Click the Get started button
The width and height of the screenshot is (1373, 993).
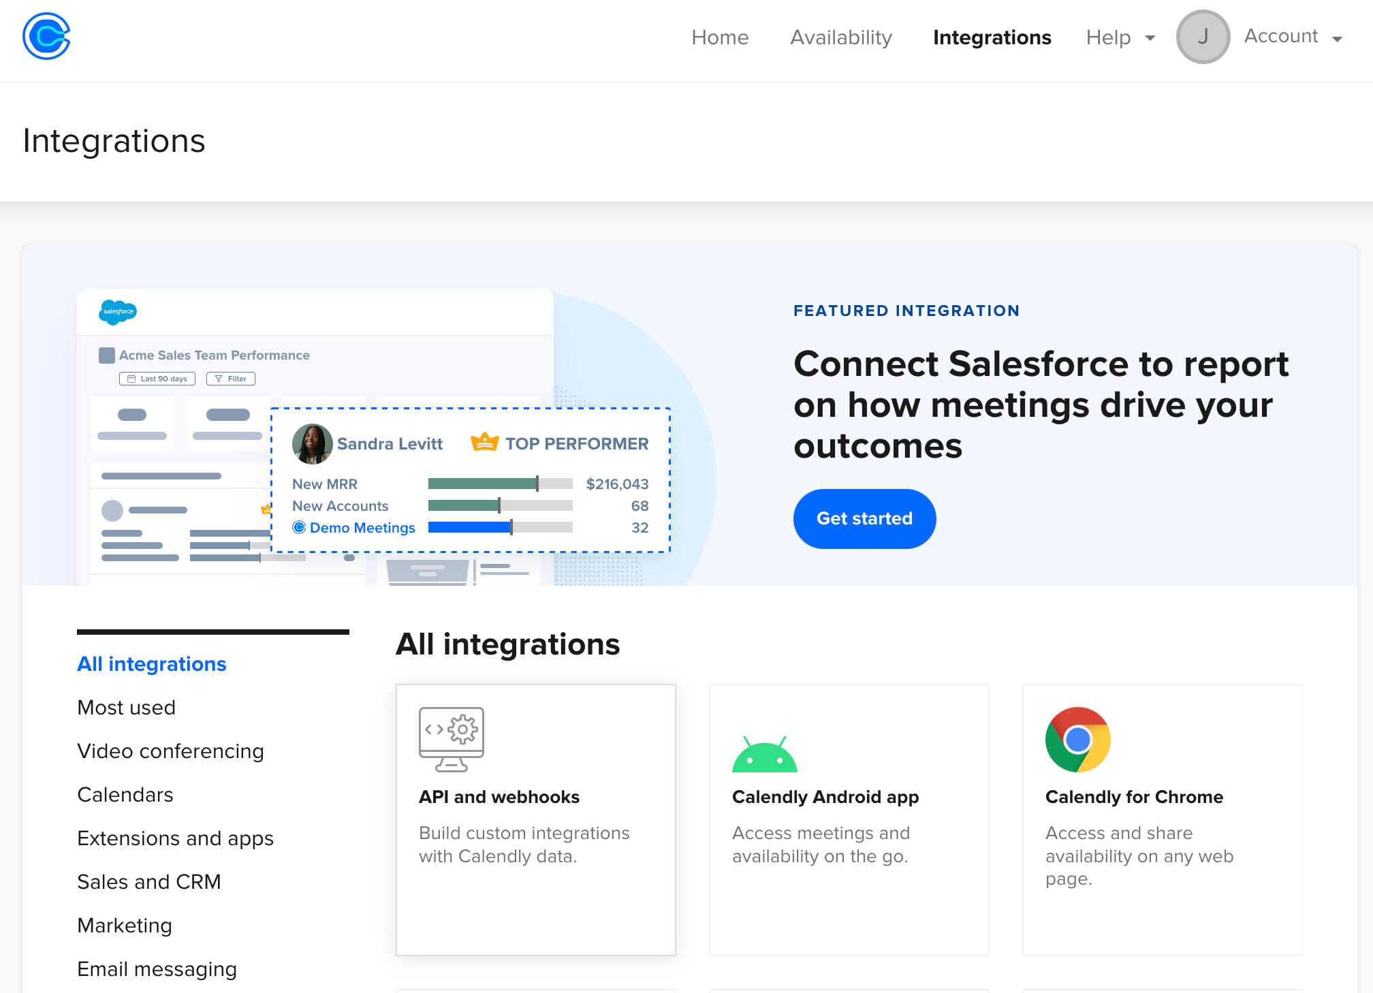point(864,518)
